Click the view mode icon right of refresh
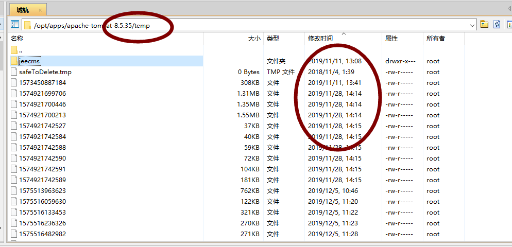The height and width of the screenshot is (247, 512). pyautogui.click(x=509, y=25)
